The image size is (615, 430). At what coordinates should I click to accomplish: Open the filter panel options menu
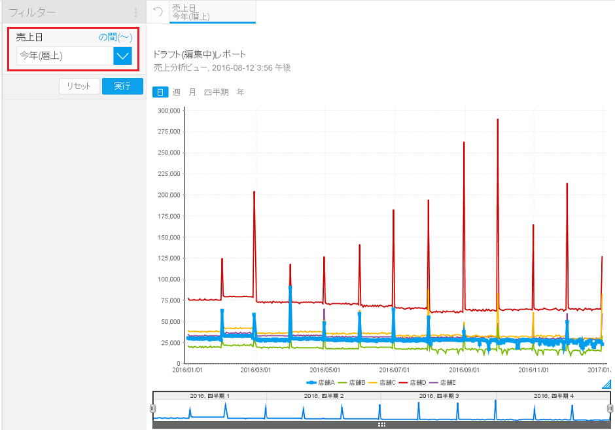pos(135,12)
